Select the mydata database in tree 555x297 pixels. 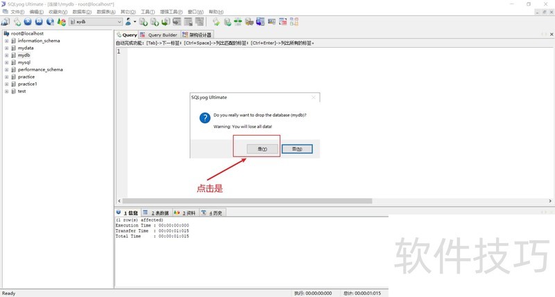[26, 48]
